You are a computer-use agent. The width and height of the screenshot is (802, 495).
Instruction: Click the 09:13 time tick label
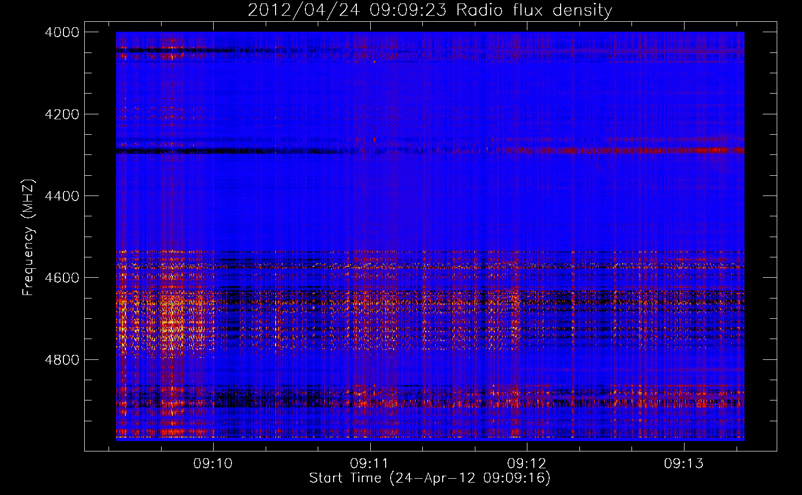tap(684, 464)
